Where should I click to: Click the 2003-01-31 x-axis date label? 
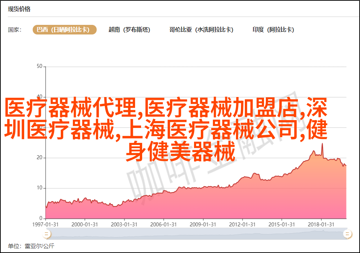point(124,225)
